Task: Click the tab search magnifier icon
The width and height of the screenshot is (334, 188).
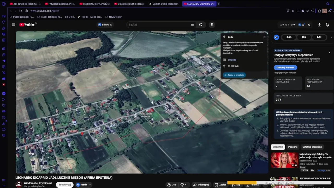Action: coord(328,4)
